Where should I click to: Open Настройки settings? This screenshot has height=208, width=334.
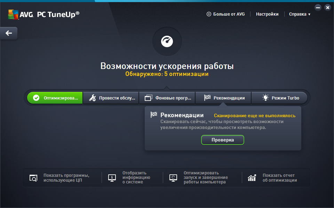[x=267, y=14]
